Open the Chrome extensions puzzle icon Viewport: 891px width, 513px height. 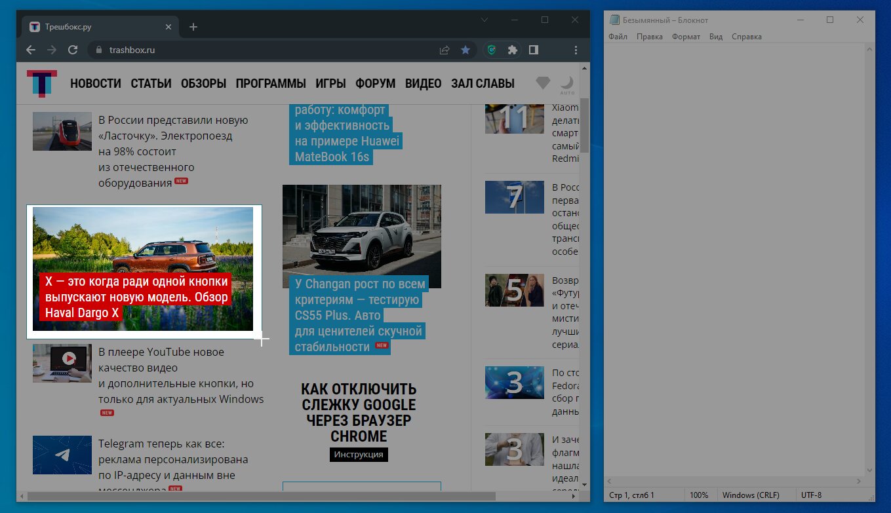(513, 50)
